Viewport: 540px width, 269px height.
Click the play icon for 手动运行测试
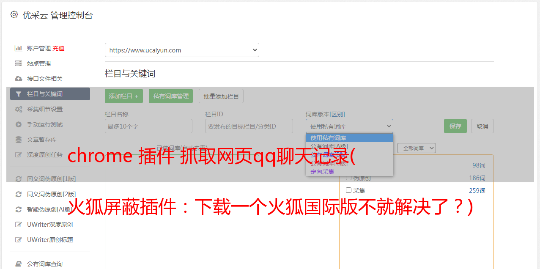pos(18,124)
